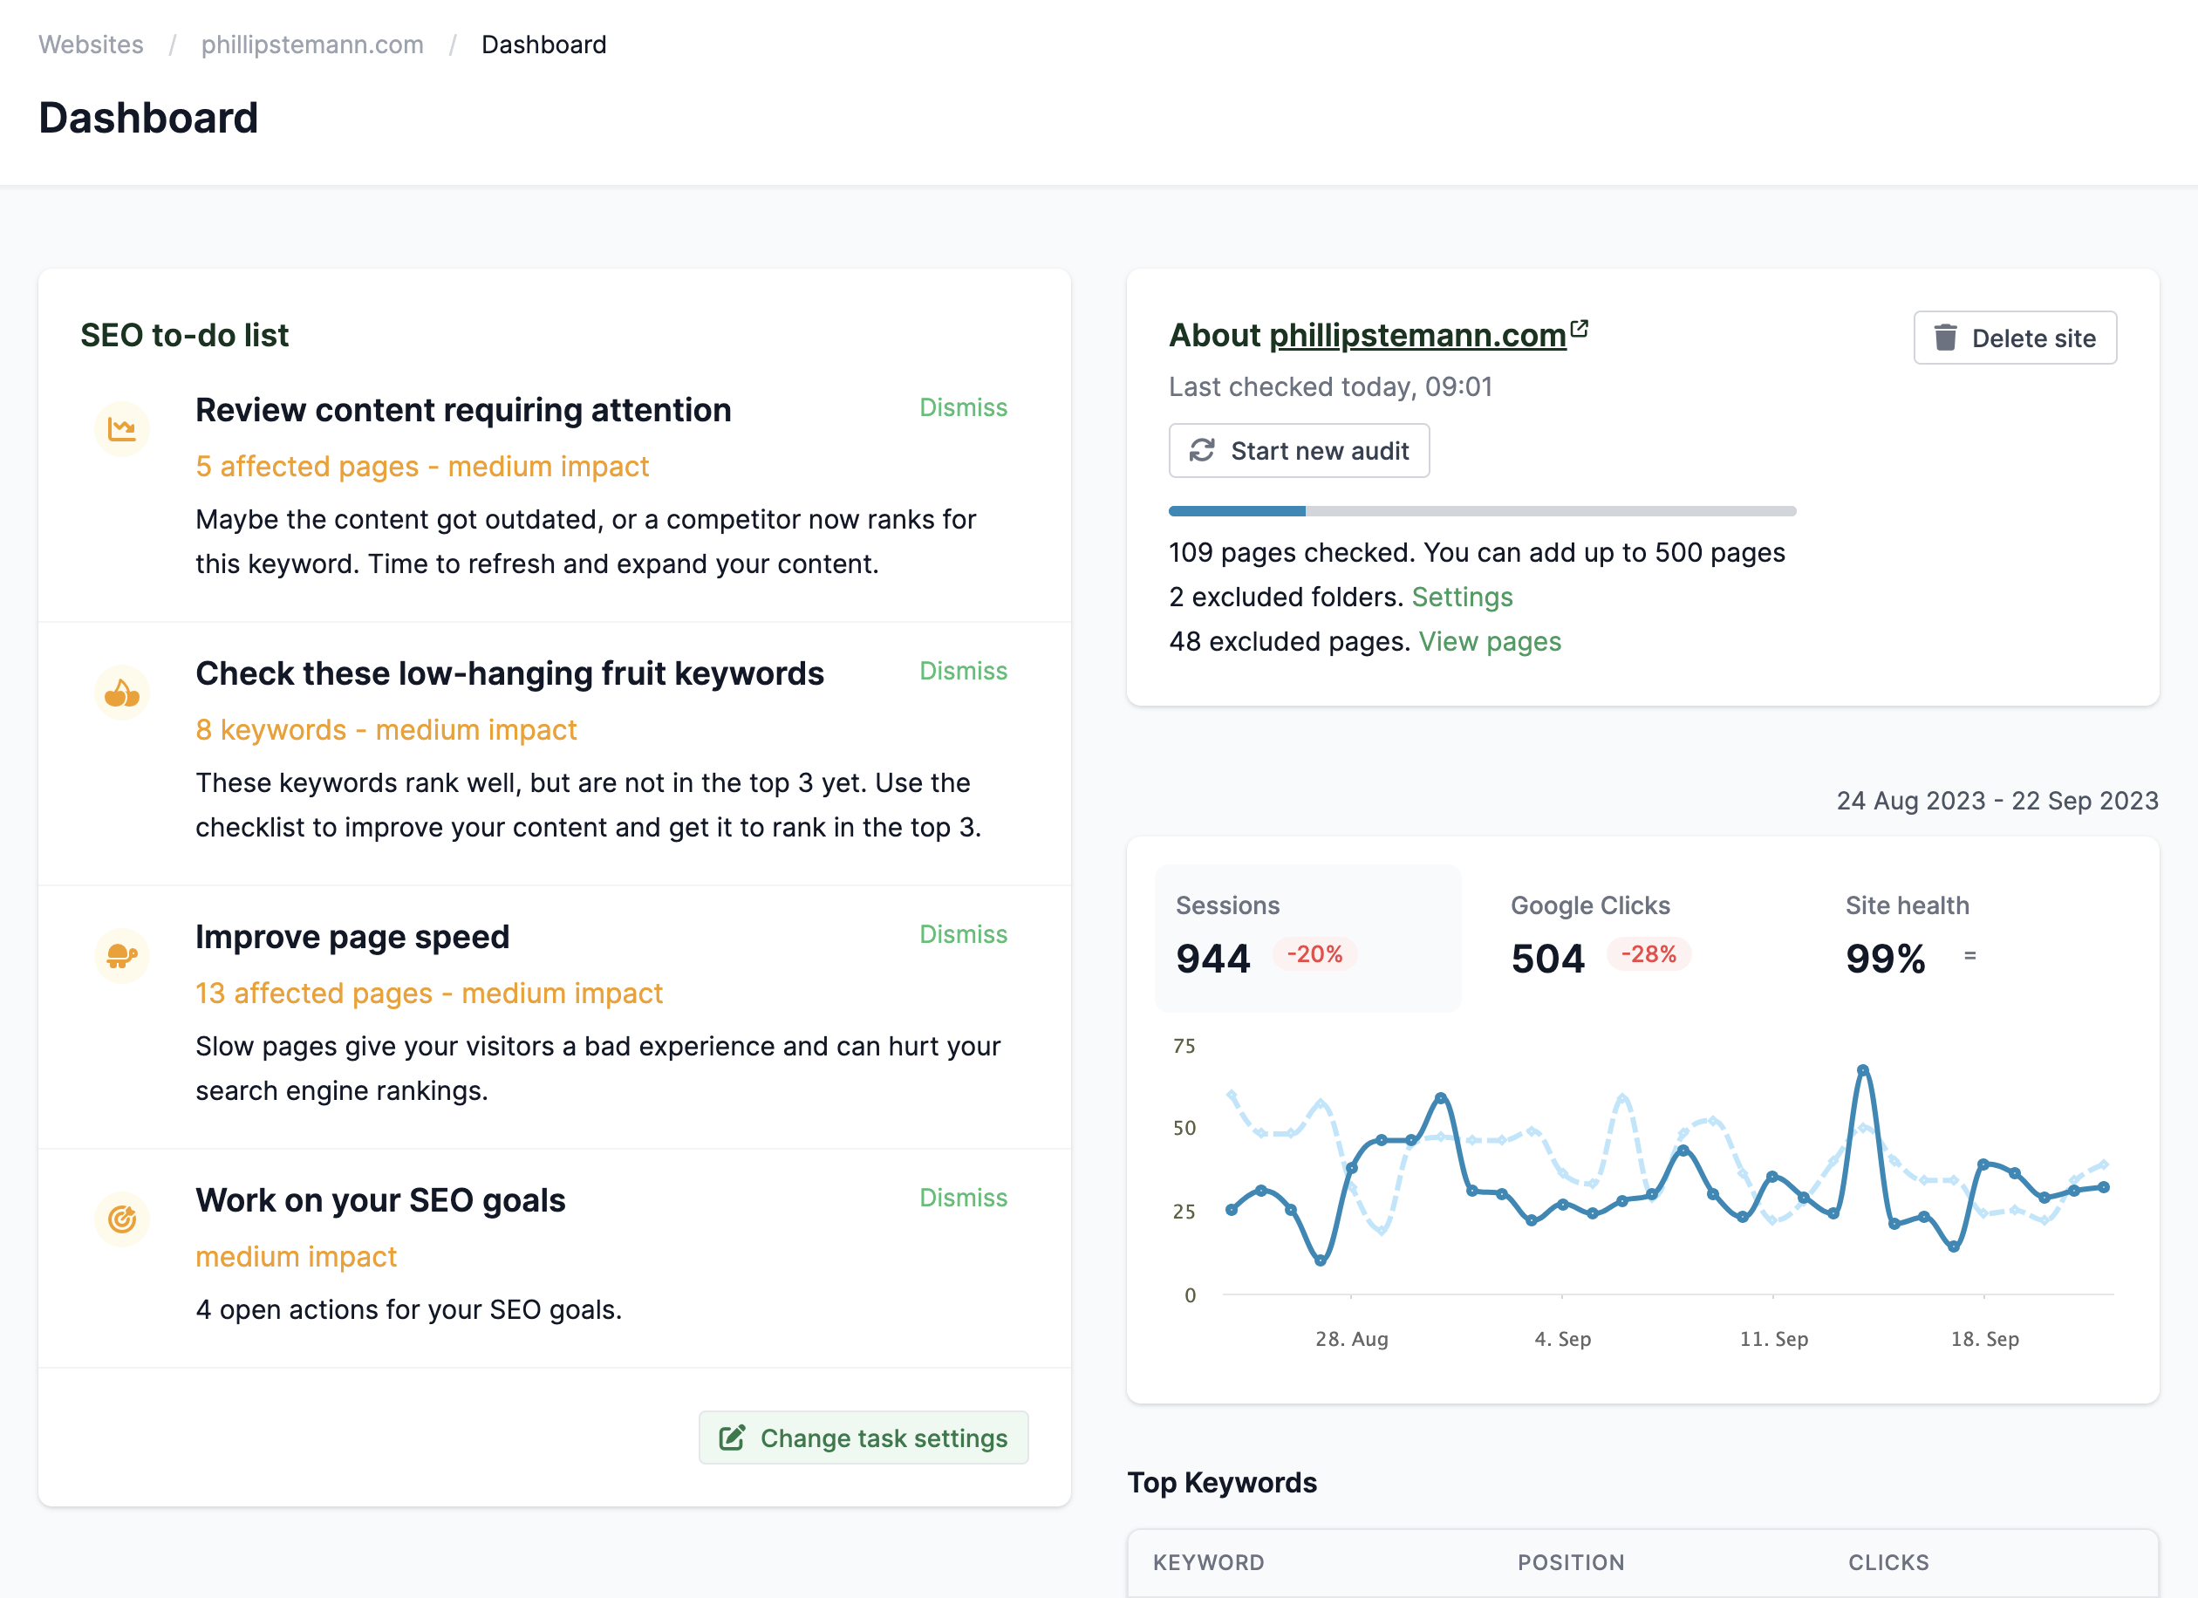Click the -20% sessions change badge
Image resolution: width=2198 pixels, height=1598 pixels.
point(1314,954)
